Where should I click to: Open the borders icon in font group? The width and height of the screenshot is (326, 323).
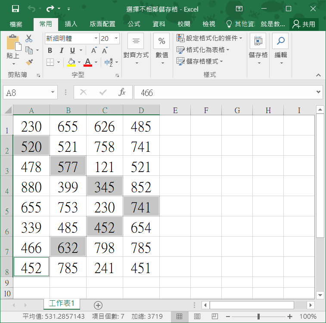pos(50,62)
